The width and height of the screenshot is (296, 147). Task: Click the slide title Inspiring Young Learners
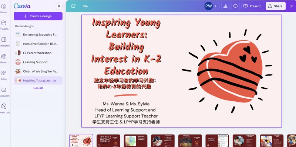pos(126,46)
